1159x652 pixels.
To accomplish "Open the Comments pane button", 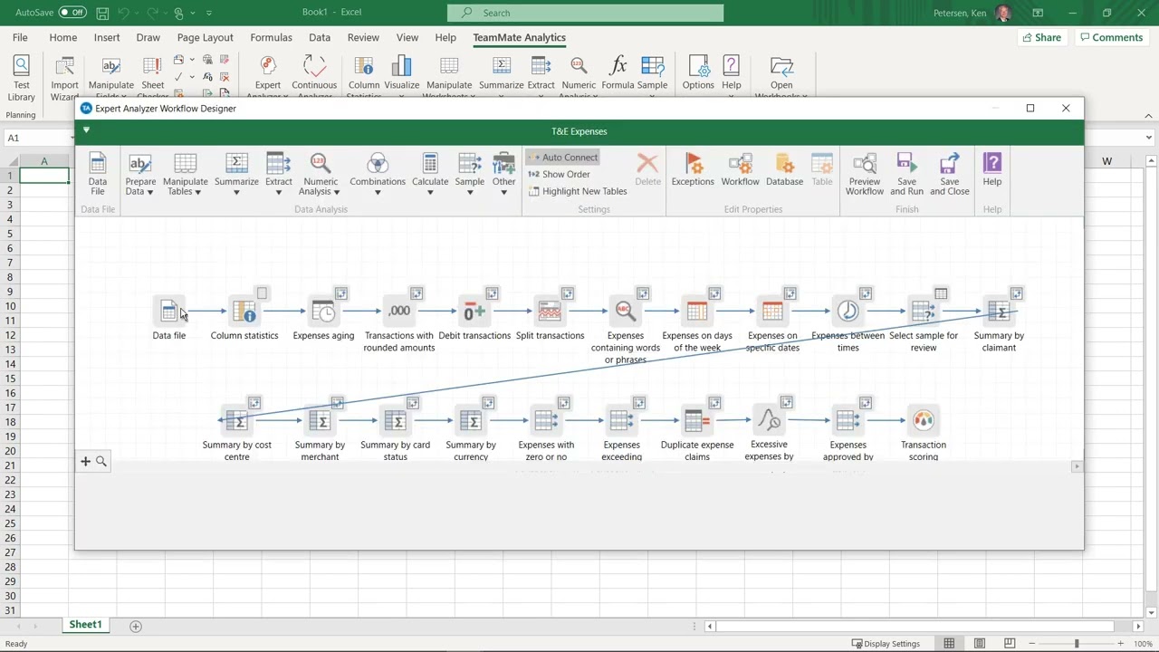I will 1110,37.
